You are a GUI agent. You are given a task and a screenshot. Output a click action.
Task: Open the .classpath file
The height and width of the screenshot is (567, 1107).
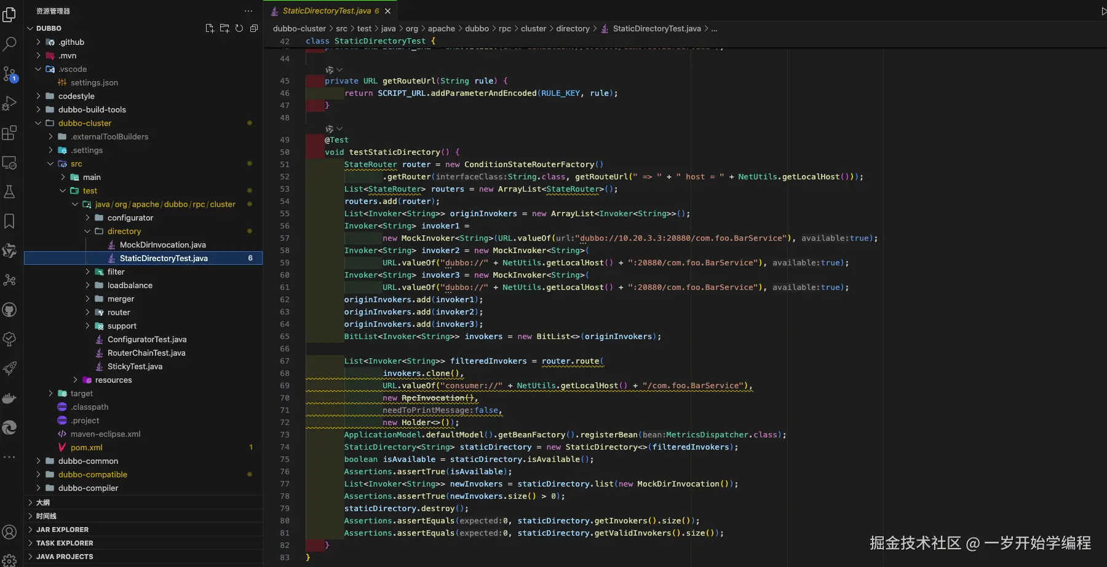(90, 407)
